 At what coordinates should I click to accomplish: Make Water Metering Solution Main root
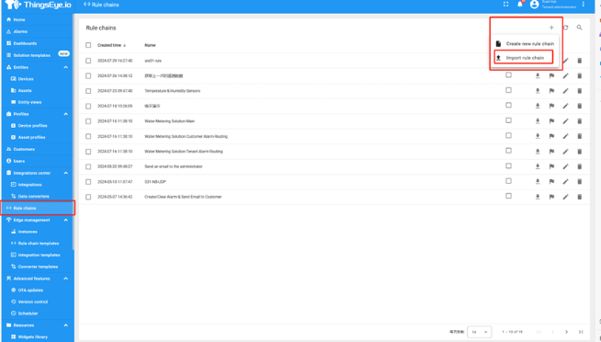click(551, 121)
